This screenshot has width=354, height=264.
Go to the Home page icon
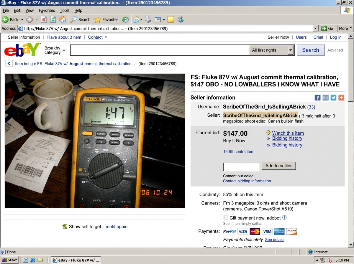coord(63,19)
